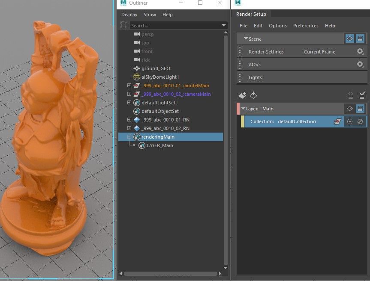Click inside the Outliner search field
Screen dimensions: 370x281
coord(176,25)
